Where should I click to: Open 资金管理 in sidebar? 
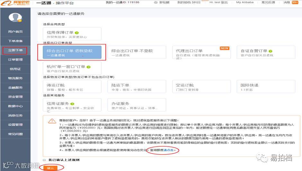15,97
